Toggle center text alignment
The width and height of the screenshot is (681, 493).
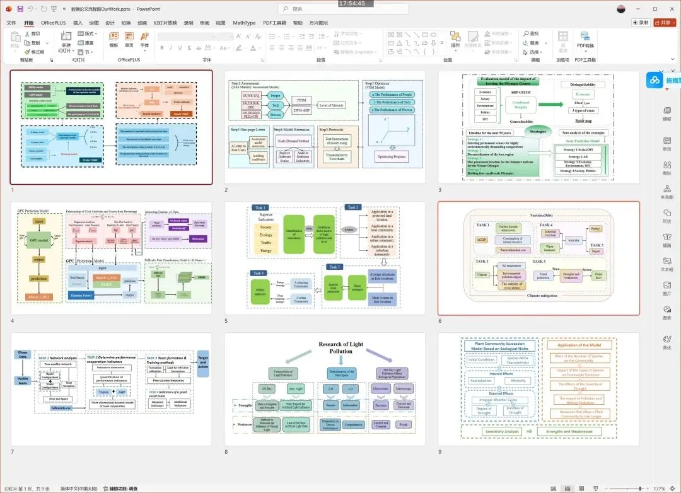click(x=281, y=48)
